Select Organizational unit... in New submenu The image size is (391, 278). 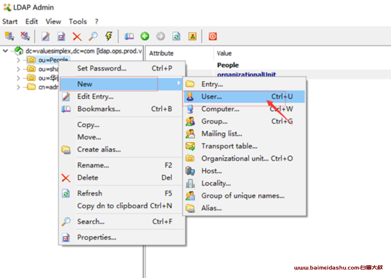click(245, 158)
